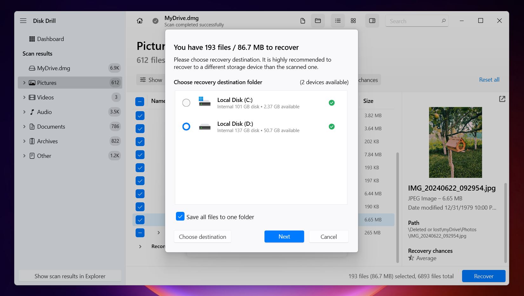Viewport: 524px width, 296px height.
Task: Uncheck the 3.82 MB file row
Action: point(140,116)
